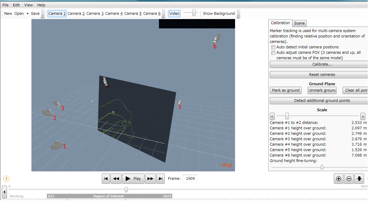Image resolution: width=368 pixels, height=201 pixels.
Task: Switch to Camera 3 view
Action: (95, 13)
